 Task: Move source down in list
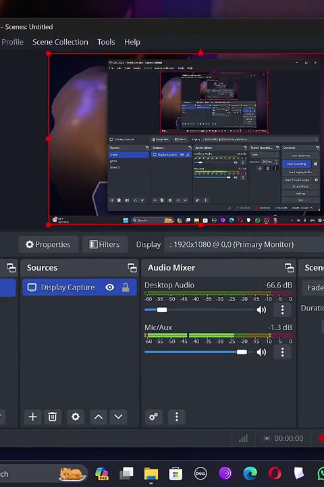click(x=118, y=417)
